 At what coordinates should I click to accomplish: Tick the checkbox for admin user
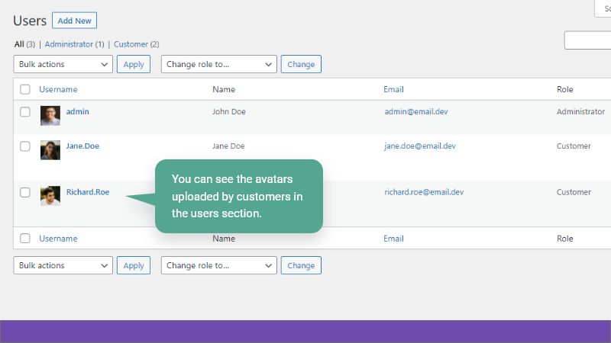(25, 112)
